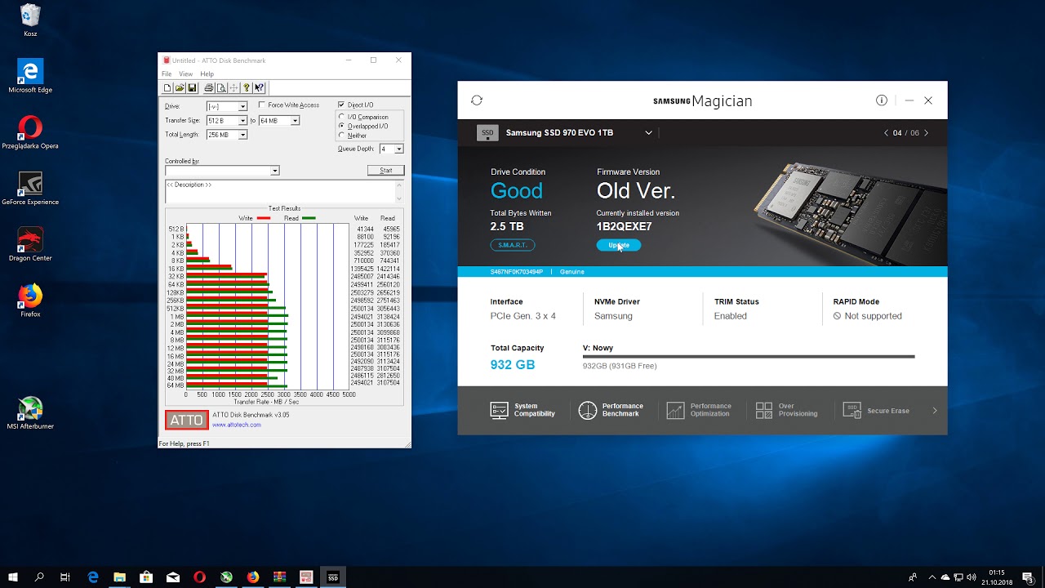Open the Action Center notifications icon
The image size is (1045, 588).
coord(1028,577)
